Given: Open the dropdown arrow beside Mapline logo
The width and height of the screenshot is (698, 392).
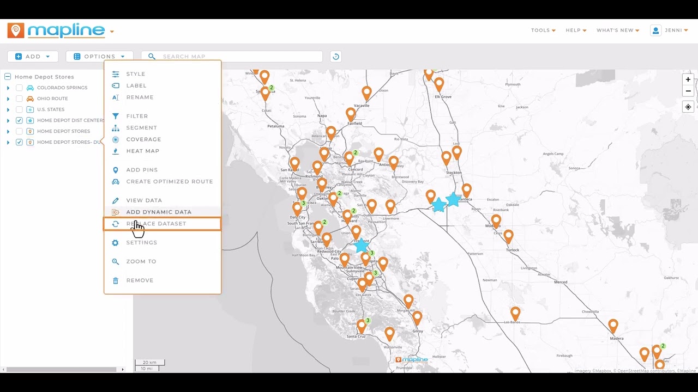Looking at the screenshot, I should (x=112, y=32).
